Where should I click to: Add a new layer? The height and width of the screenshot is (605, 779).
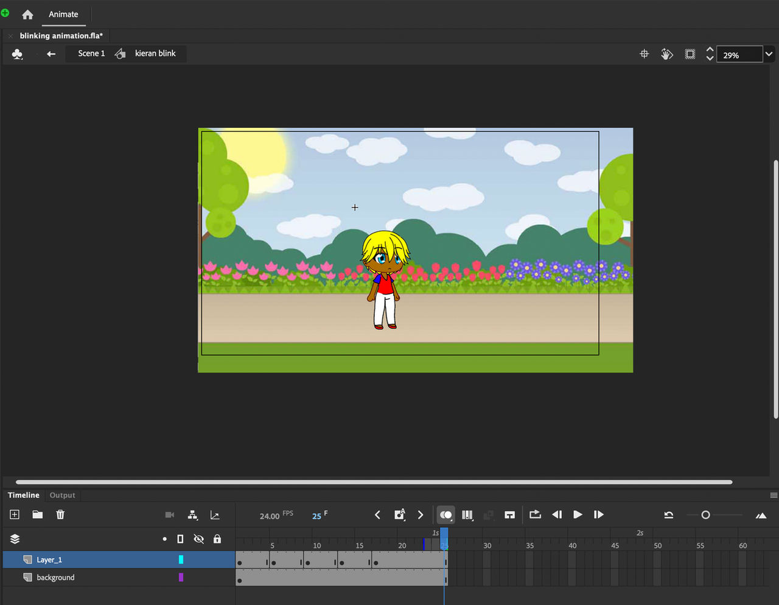click(x=15, y=515)
